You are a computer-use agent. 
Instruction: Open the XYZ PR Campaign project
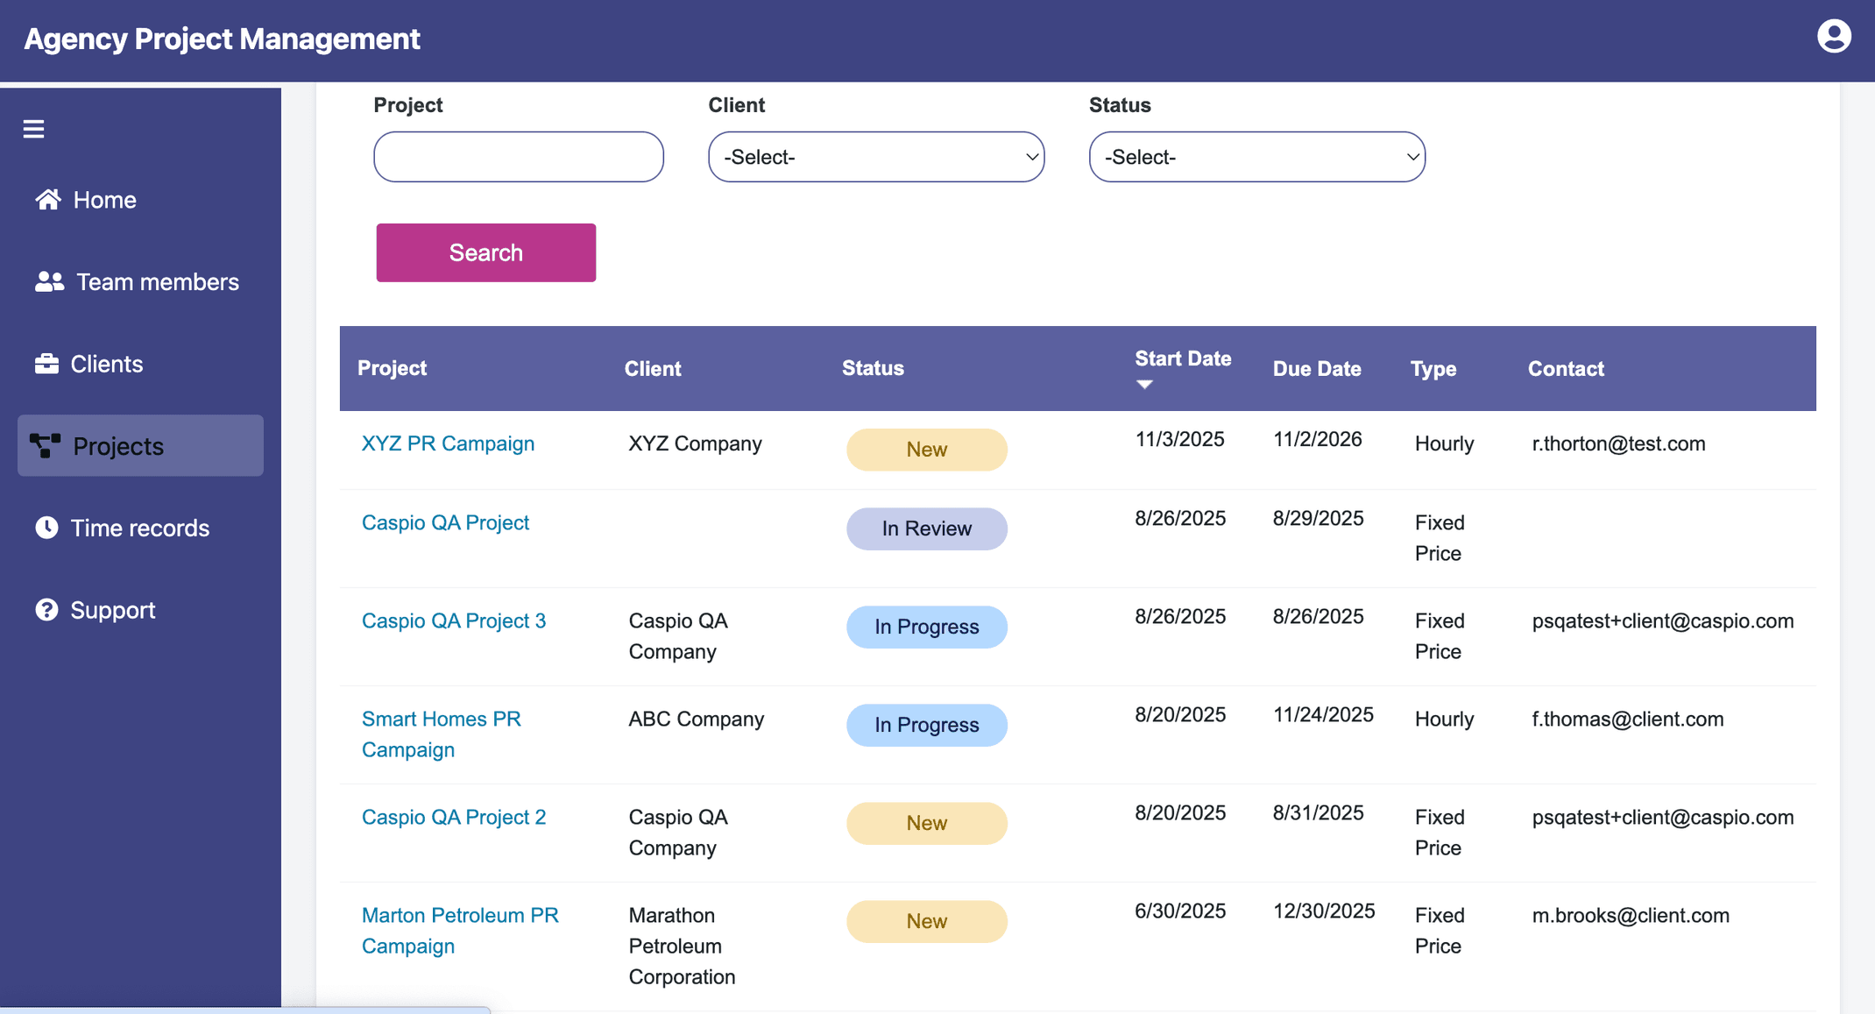(x=448, y=443)
